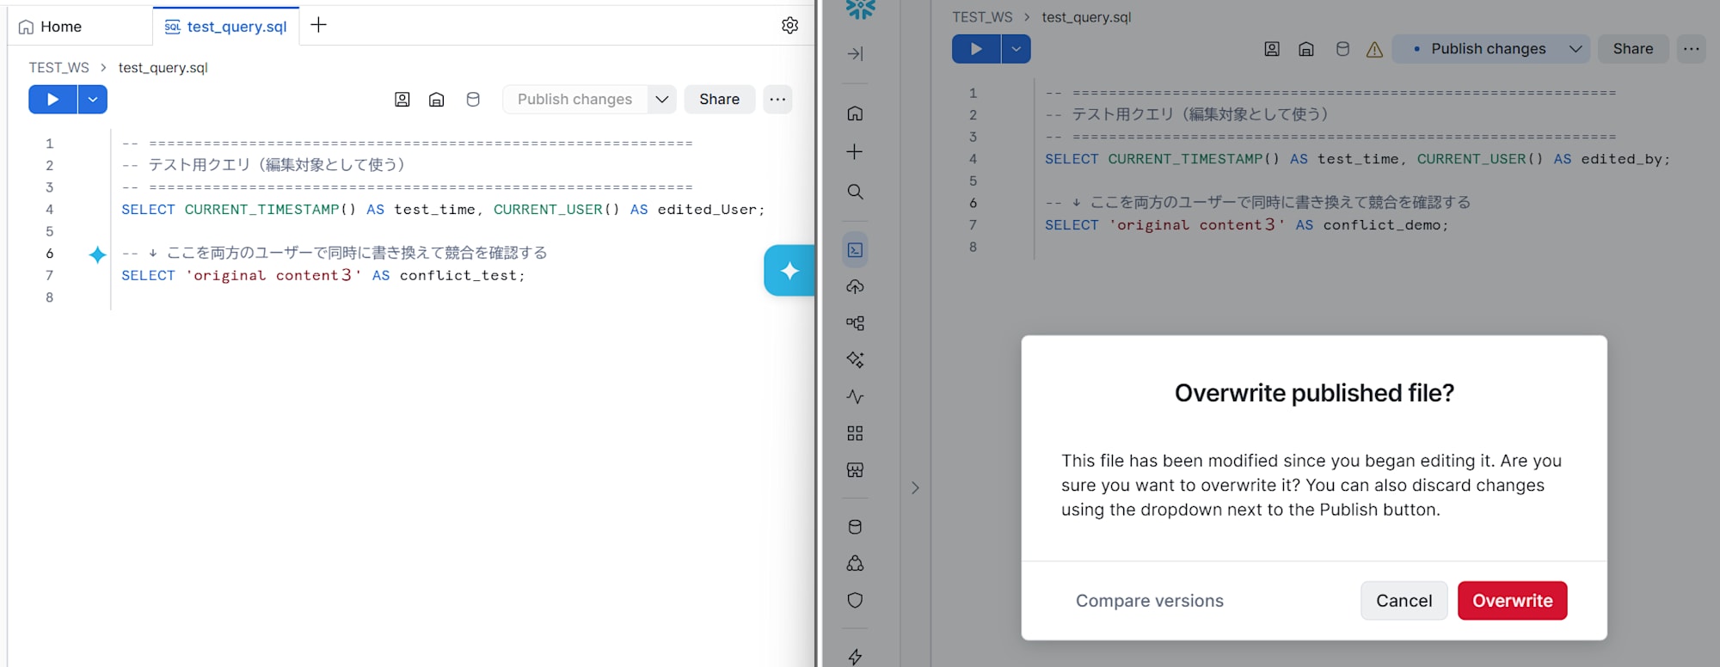Confirm with the red Overwrite button
Screen dimensions: 1720x667
point(1512,601)
